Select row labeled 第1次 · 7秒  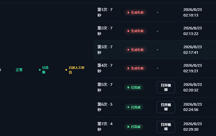155,13
